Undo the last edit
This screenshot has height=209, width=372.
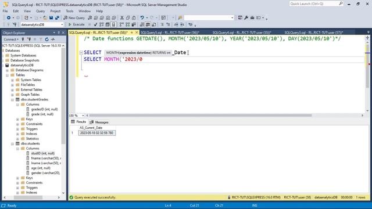142,18
